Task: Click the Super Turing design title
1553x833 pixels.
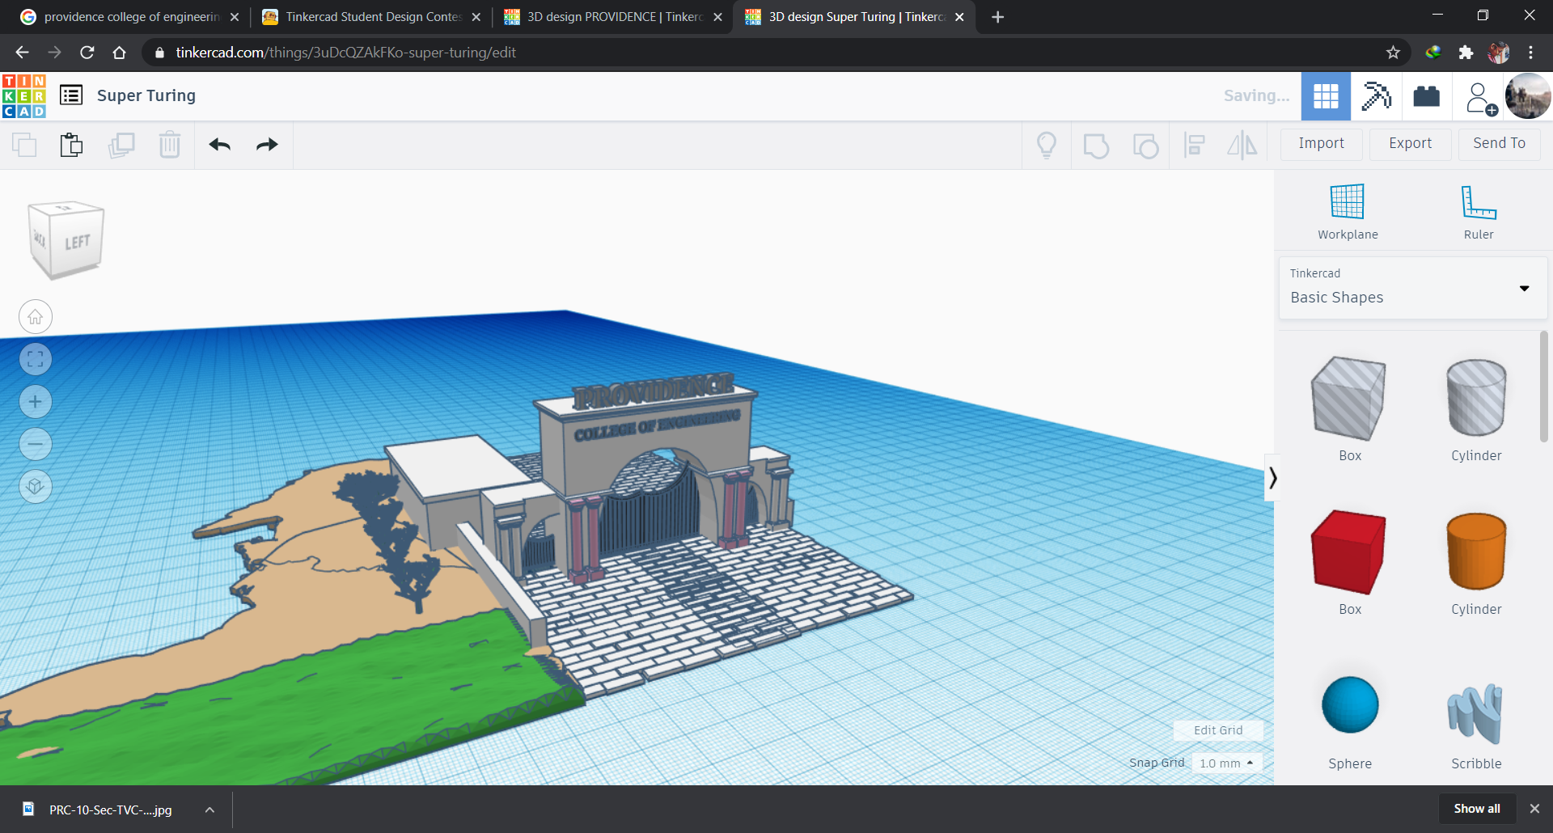Action: tap(146, 95)
